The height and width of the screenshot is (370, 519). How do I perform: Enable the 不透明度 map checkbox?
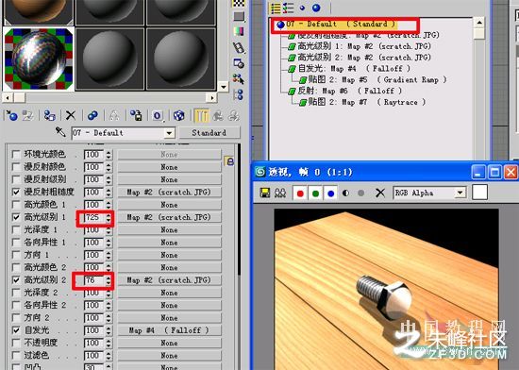click(x=16, y=343)
